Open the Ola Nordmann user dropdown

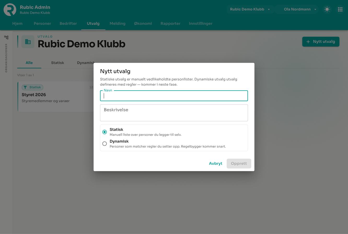click(x=297, y=9)
